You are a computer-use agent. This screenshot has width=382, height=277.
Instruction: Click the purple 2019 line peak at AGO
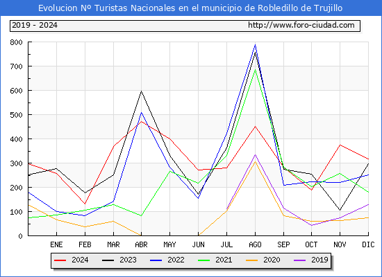coord(255,154)
